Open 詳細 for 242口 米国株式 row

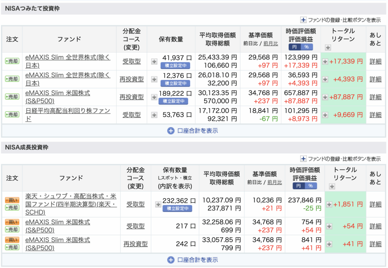pyautogui.click(x=375, y=244)
